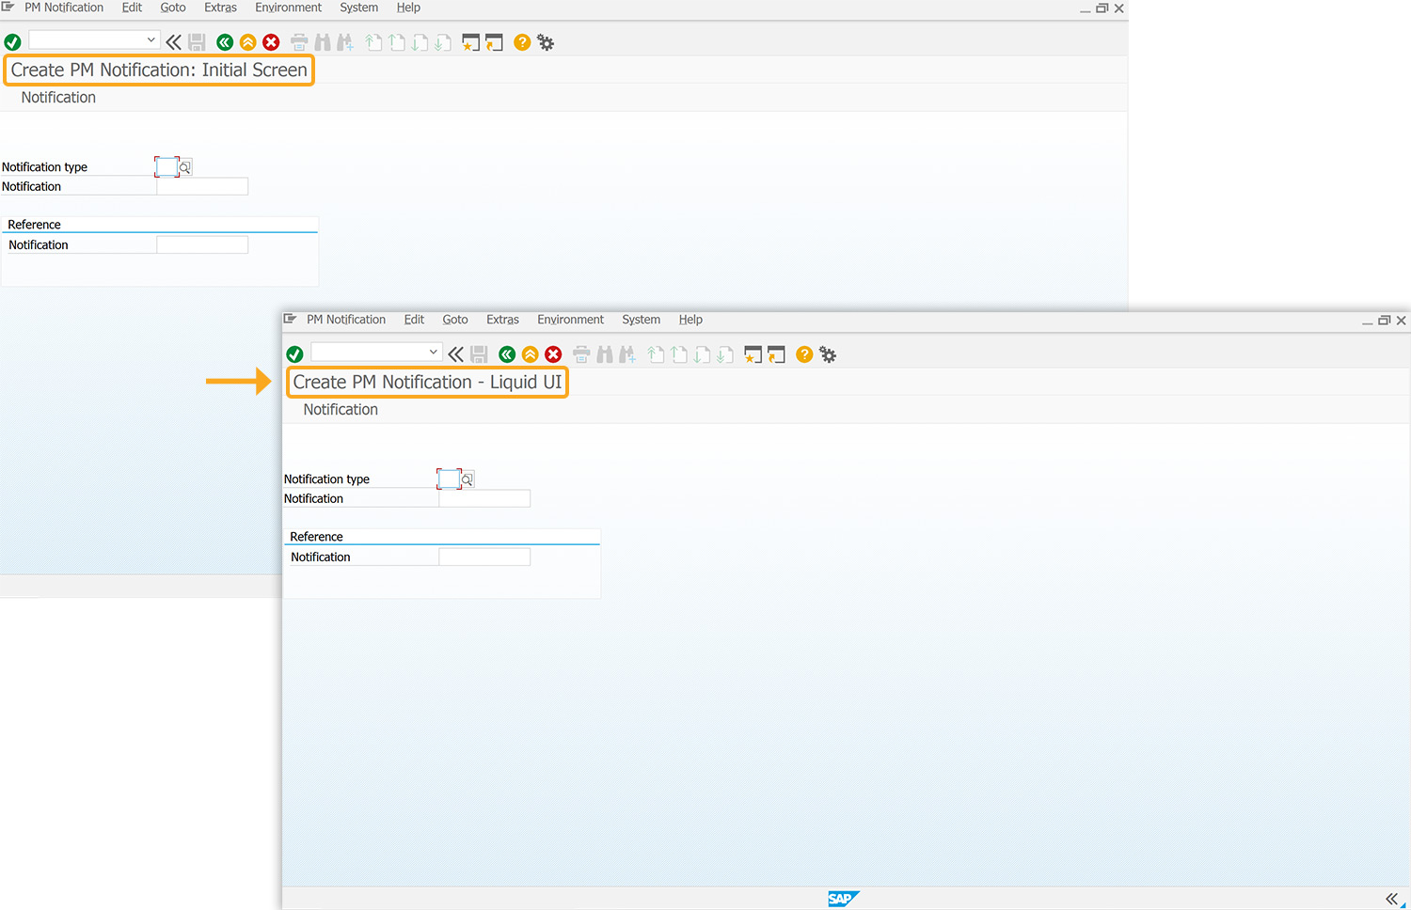The height and width of the screenshot is (910, 1411).
Task: Open Help menu in Initial Screen window
Action: pyautogui.click(x=408, y=8)
